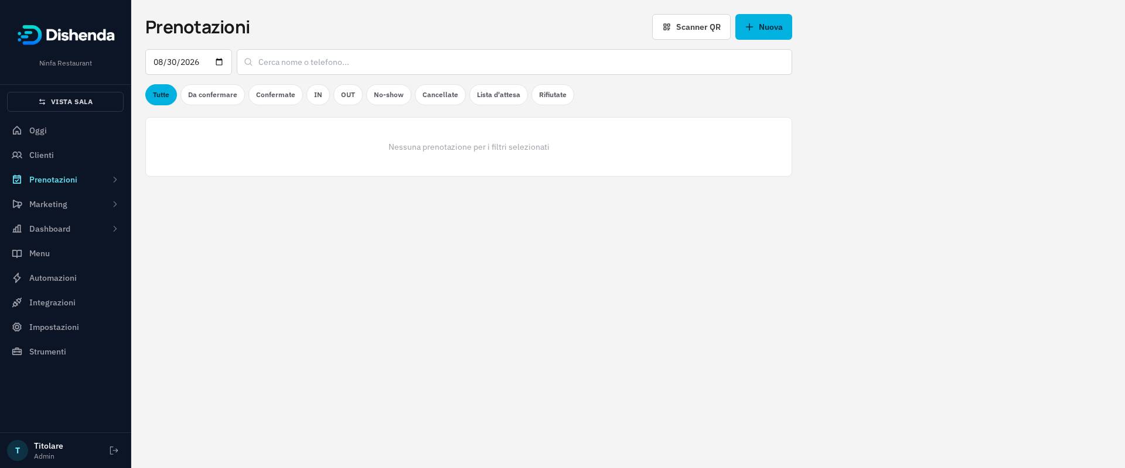Viewport: 1125px width, 468px height.
Task: Click 'Nessuna prenotazione per i filtri selezionati' message
Action: click(x=469, y=147)
